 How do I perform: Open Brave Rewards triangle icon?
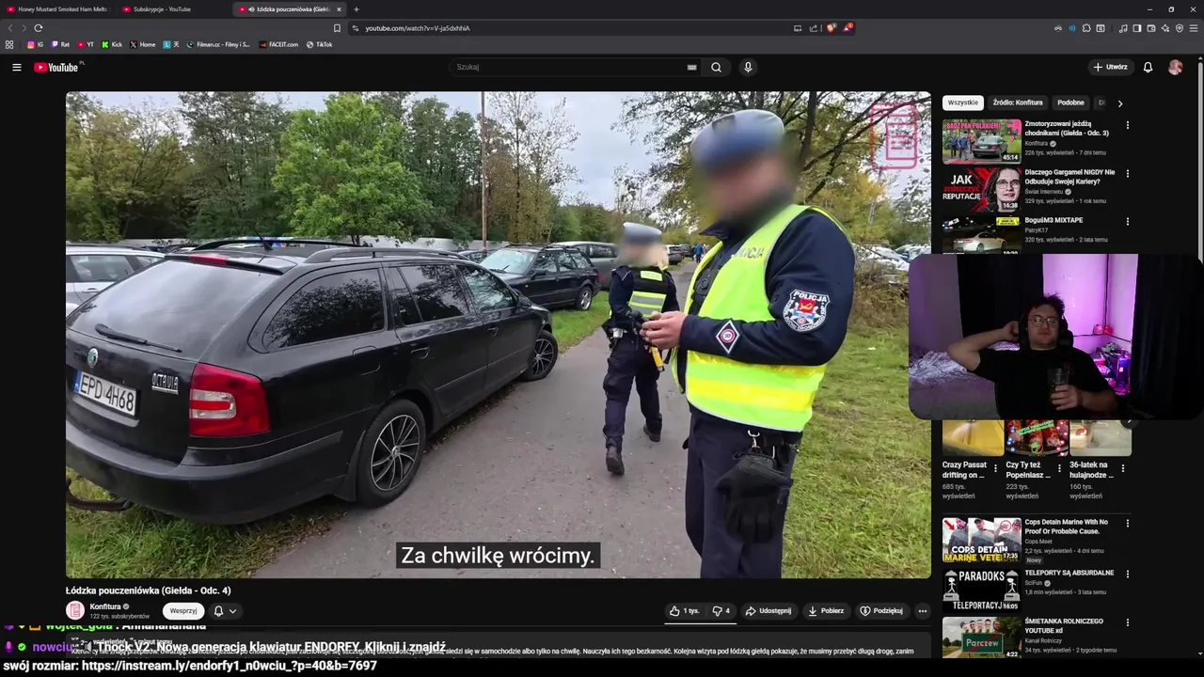848,28
